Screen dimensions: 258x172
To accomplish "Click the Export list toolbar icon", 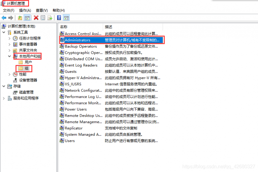I will pos(50,18).
